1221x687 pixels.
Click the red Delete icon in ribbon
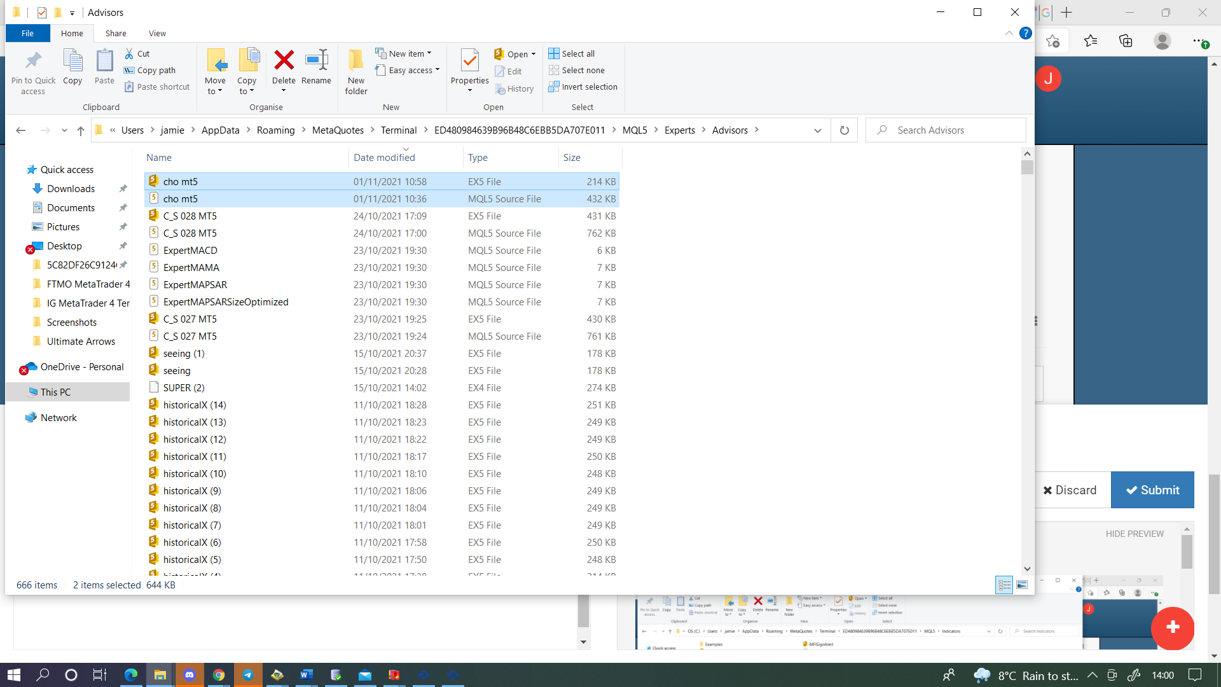pos(284,61)
